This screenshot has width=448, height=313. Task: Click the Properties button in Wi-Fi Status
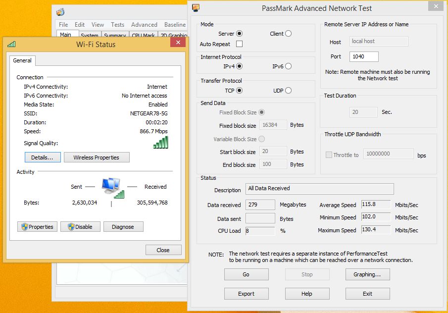pyautogui.click(x=38, y=227)
